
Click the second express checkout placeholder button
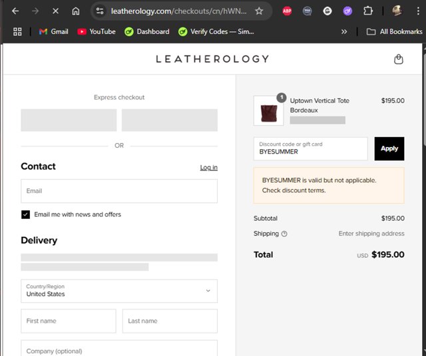point(170,120)
